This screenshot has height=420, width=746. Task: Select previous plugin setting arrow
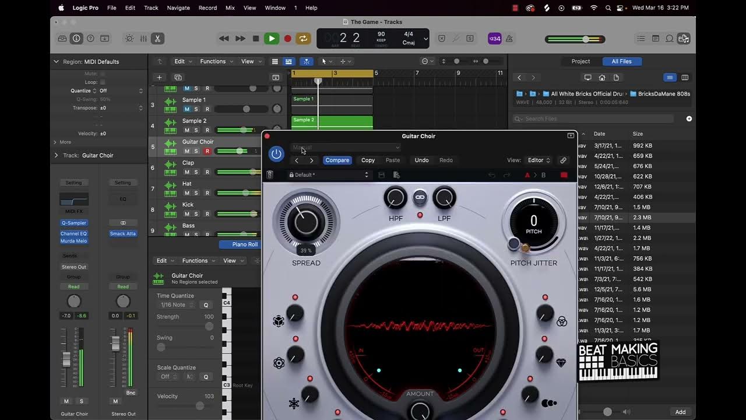coord(297,160)
